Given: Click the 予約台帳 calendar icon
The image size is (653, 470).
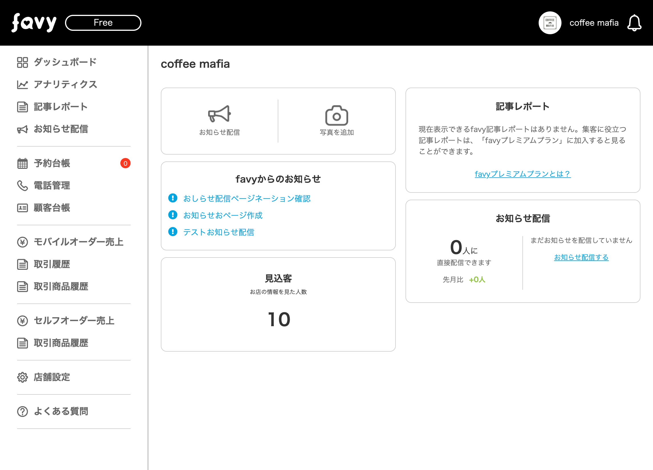Looking at the screenshot, I should (23, 163).
